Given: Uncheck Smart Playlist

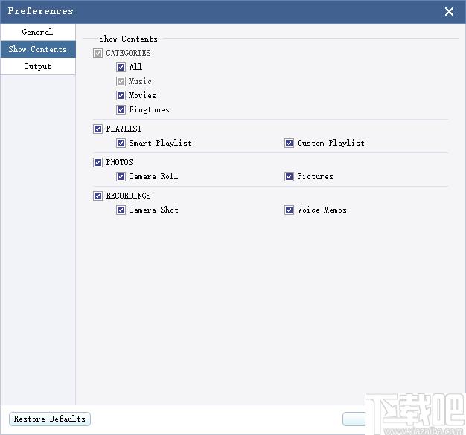Looking at the screenshot, I should (121, 144).
